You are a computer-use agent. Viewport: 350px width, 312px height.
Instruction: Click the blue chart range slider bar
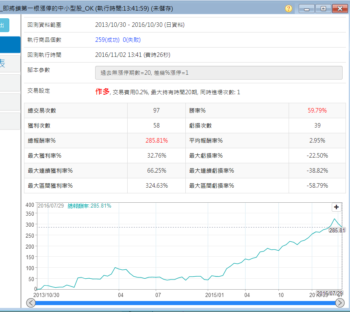click(185, 303)
